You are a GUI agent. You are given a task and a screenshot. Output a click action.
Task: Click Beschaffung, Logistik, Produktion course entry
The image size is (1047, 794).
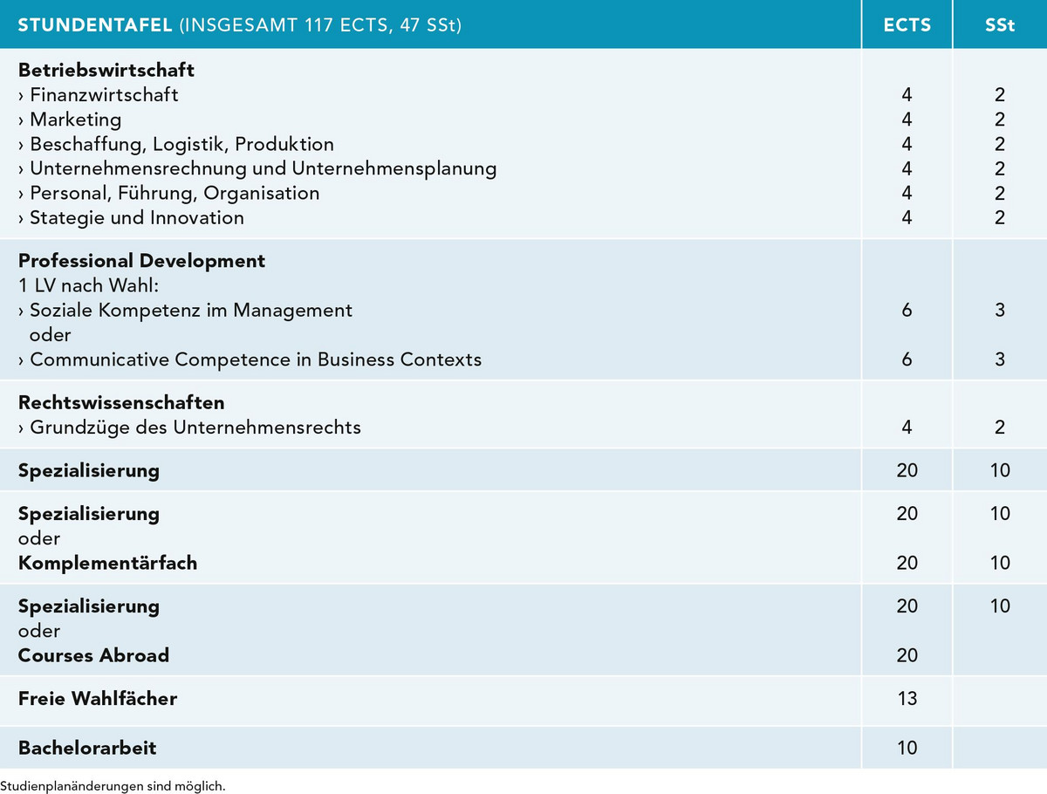181,144
